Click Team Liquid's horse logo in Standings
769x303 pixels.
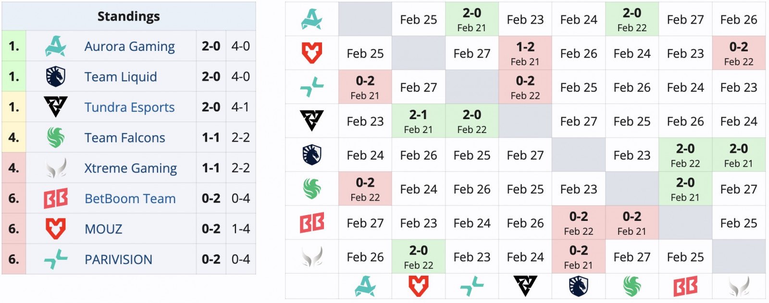55,77
